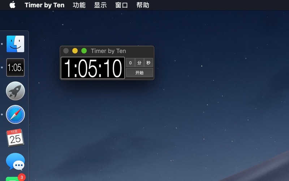Screen dimensions: 289x181
Task: Minimize the Timer by Ten window
Action: coord(75,51)
